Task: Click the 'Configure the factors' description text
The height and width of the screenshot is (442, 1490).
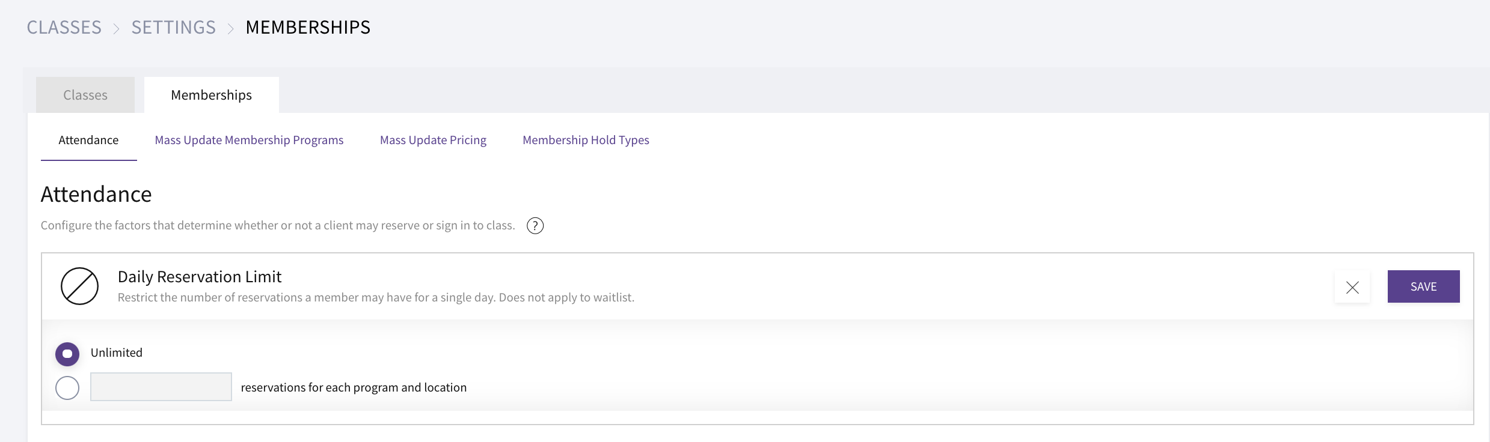Action: tap(278, 225)
